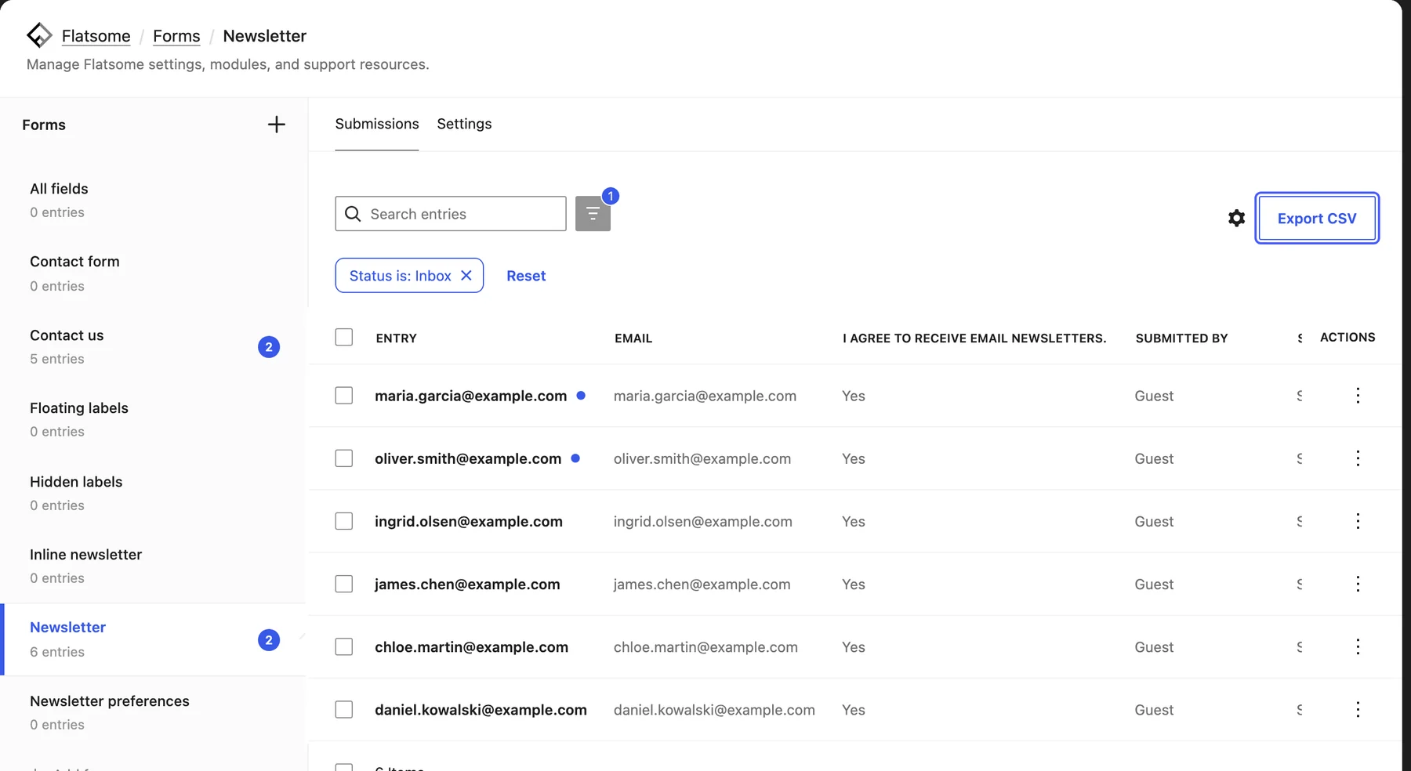Image resolution: width=1411 pixels, height=771 pixels.
Task: Check the james.chen@example.com row checkbox
Action: tap(344, 584)
